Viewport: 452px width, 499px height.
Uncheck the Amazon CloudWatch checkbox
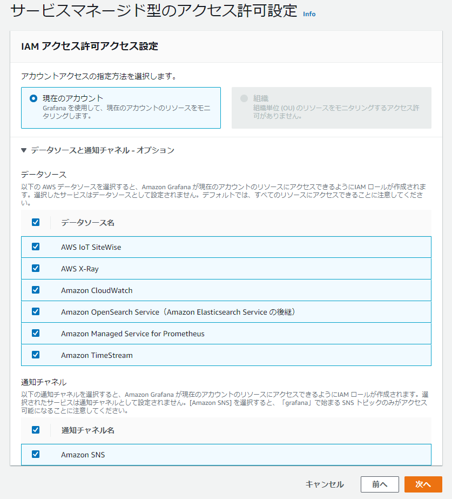coord(36,290)
